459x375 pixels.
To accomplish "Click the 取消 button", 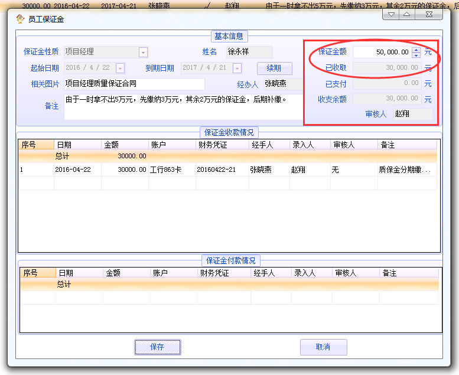I will point(323,347).
